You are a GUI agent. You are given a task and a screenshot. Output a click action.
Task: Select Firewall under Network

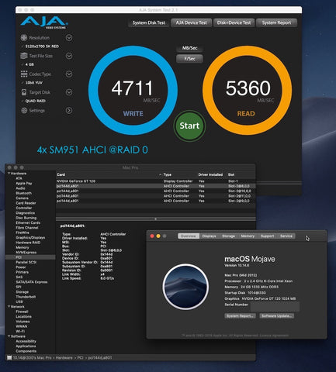[22, 312]
